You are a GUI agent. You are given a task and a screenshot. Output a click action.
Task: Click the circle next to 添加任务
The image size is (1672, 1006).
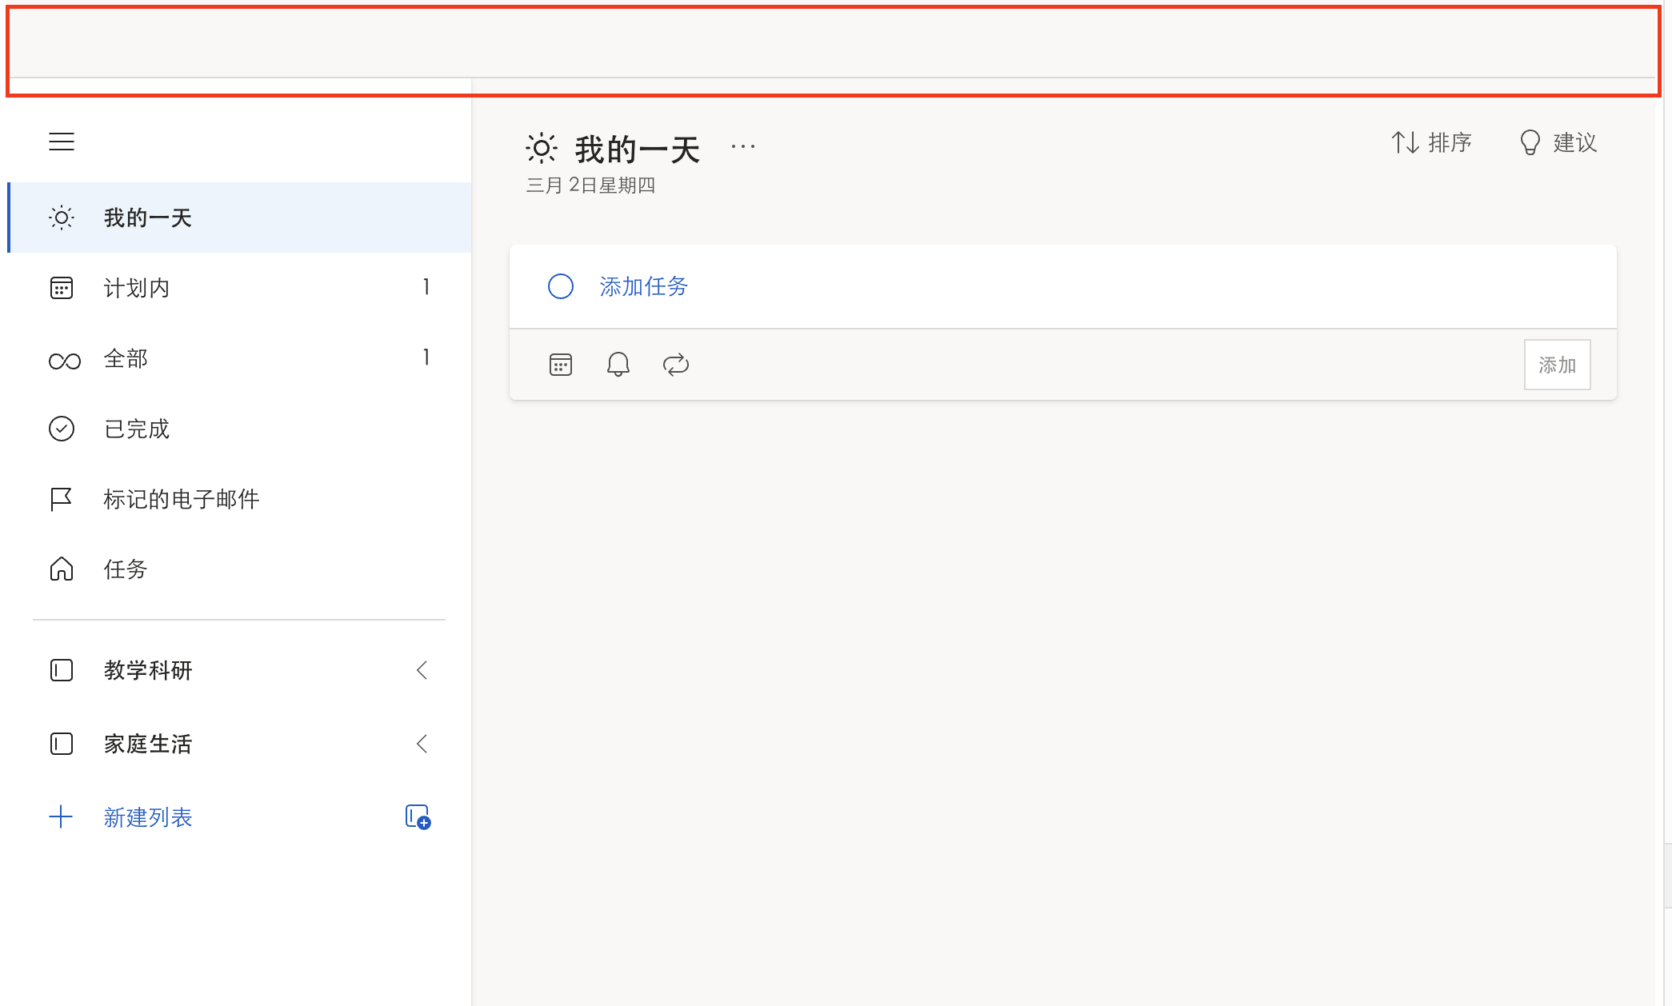pos(561,286)
